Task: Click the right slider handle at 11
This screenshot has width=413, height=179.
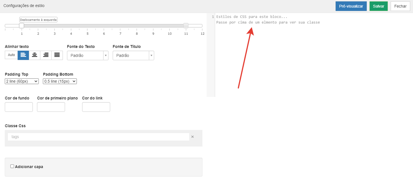Action: [186, 26]
